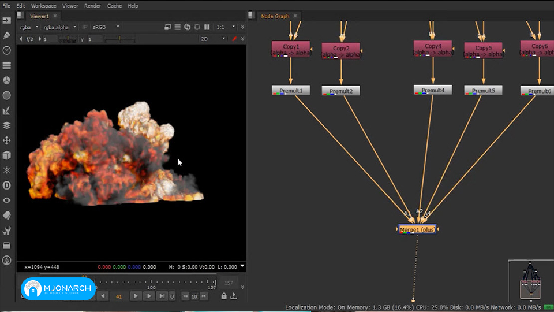Open the ToolSets wrench icon

click(7, 231)
